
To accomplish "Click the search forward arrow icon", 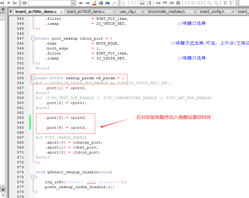I will [87, 3].
